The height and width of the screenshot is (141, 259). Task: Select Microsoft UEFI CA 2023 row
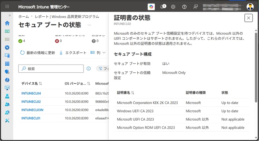pos(181,119)
